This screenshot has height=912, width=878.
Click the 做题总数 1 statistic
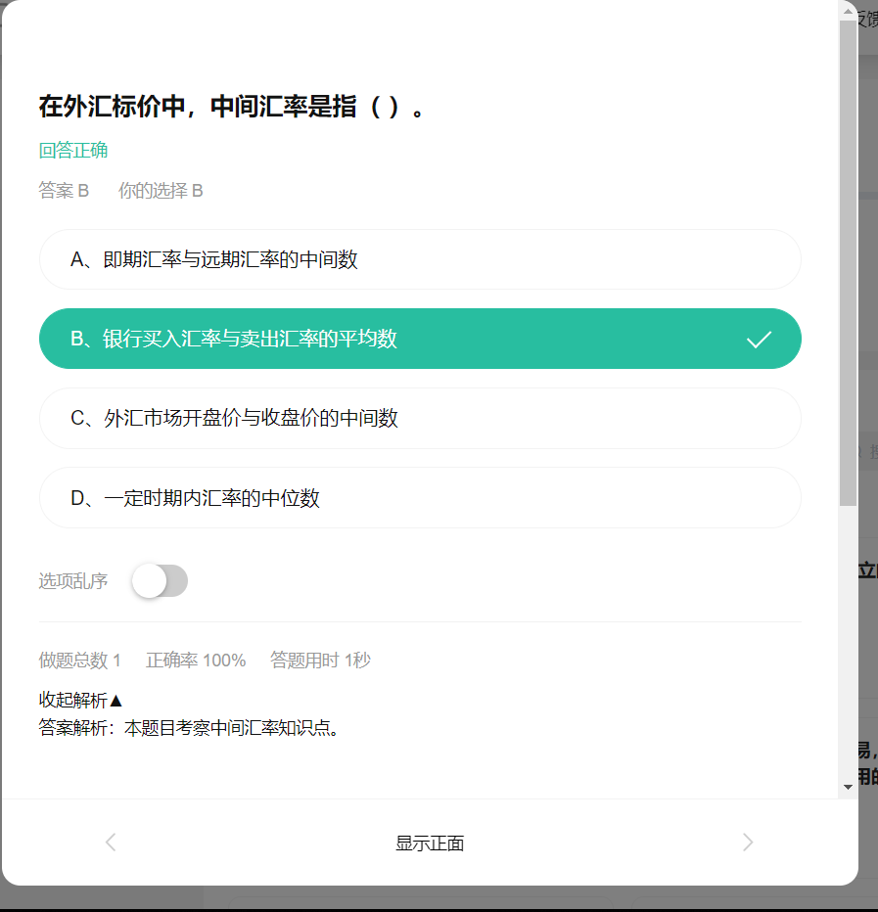[79, 661]
